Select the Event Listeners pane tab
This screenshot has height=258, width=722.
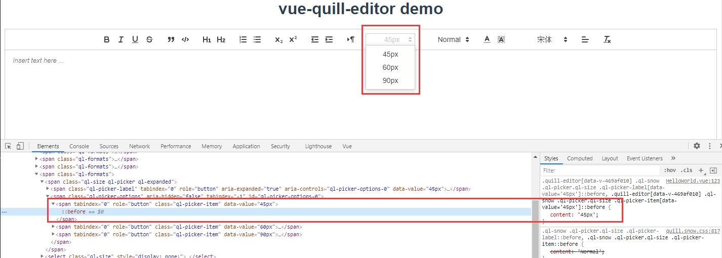click(x=645, y=158)
